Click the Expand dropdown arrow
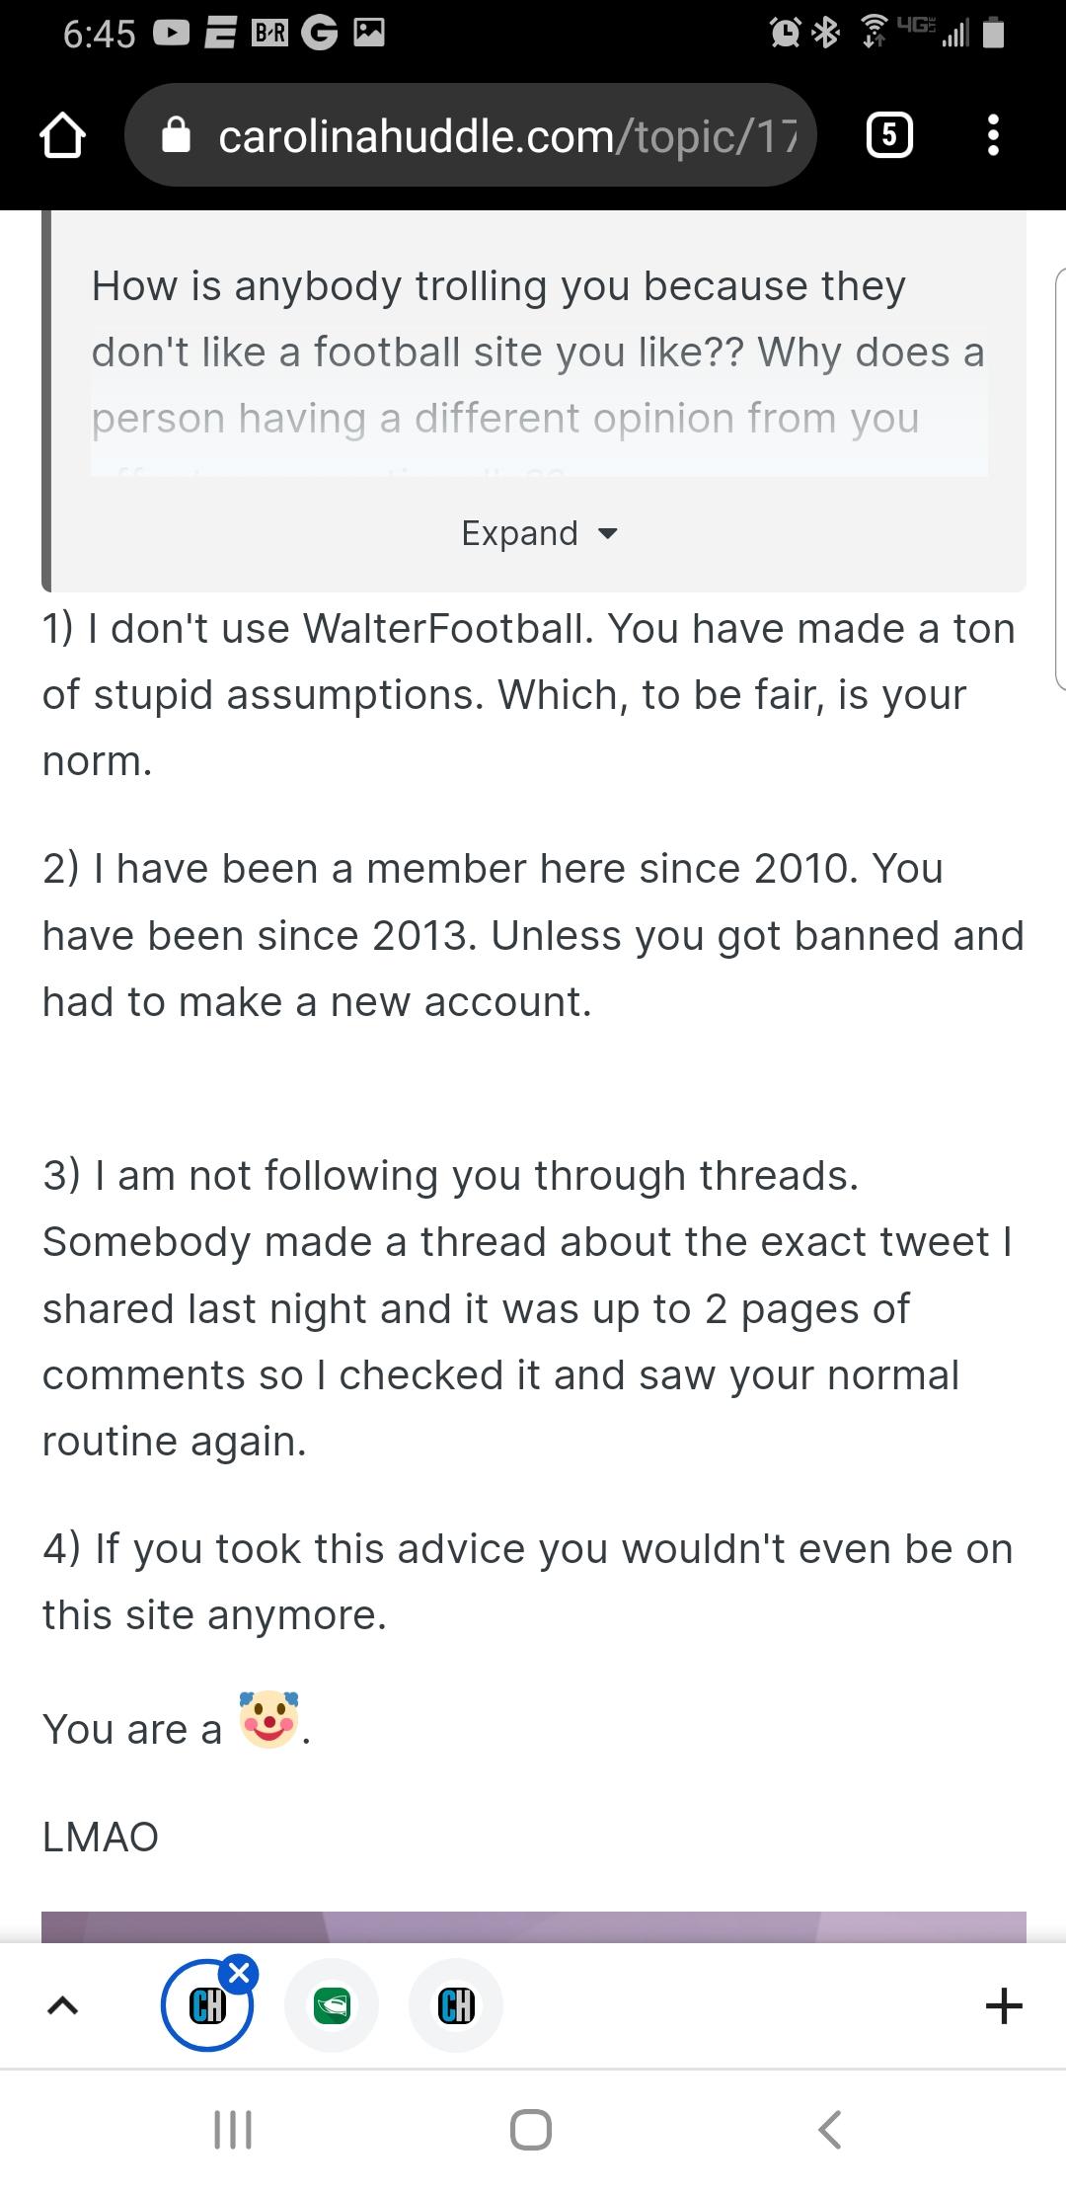This screenshot has height=2192, width=1066. 608,534
